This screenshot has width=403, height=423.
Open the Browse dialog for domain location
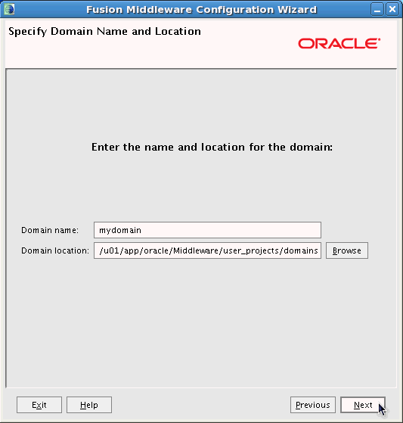coord(346,250)
